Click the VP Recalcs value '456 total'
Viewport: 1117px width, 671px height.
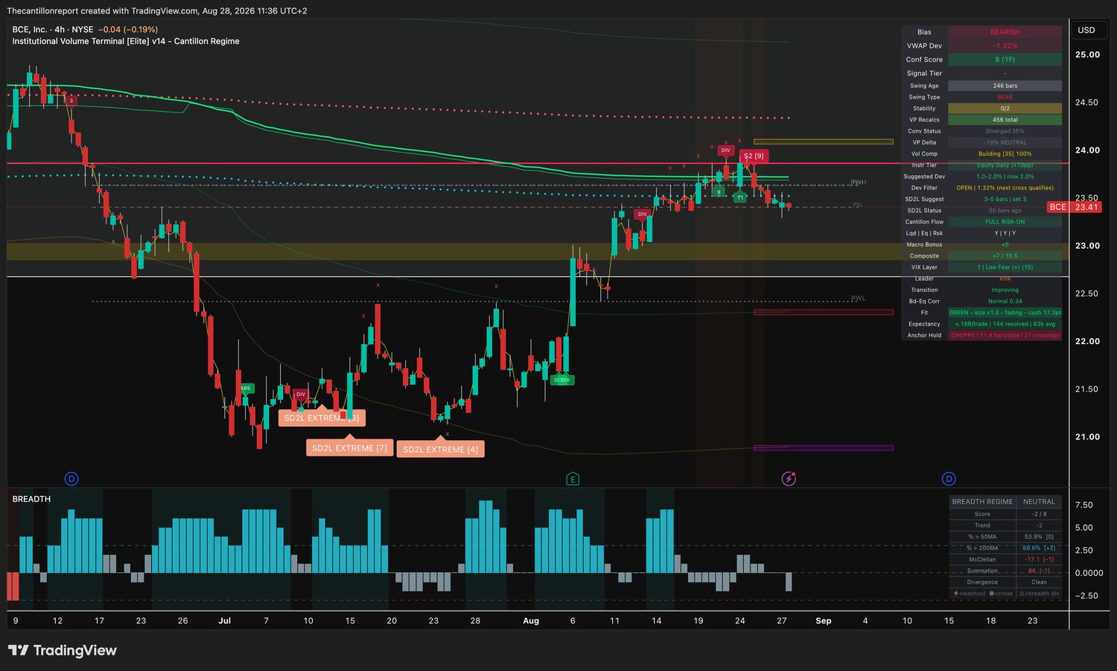1005,120
